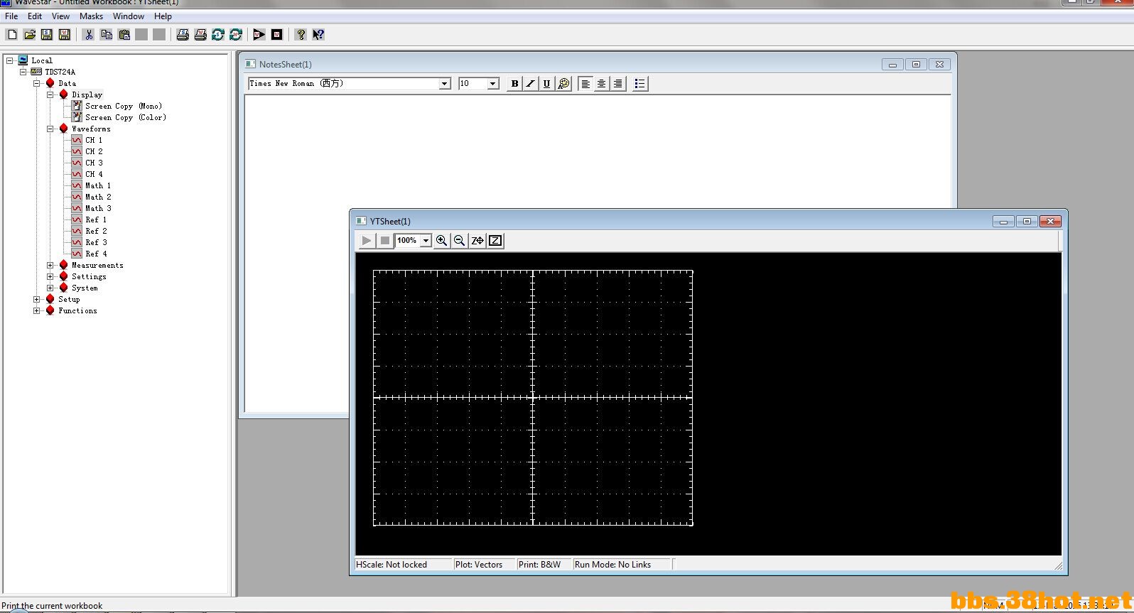Zoom out on the YTSheet plot
The image size is (1134, 613).
460,241
